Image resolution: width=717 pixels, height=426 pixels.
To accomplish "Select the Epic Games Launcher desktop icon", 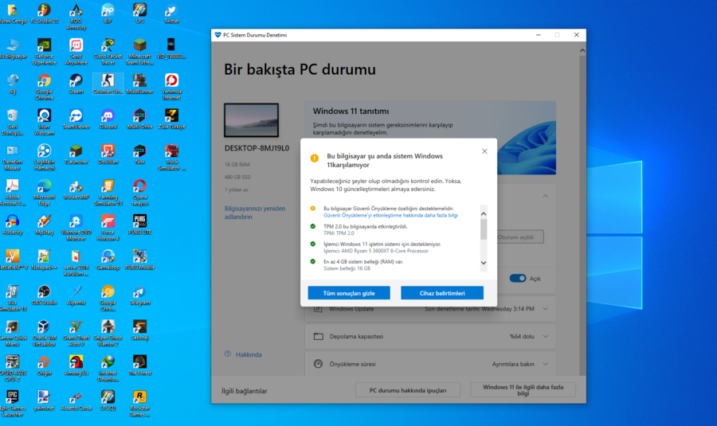I will pyautogui.click(x=12, y=404).
